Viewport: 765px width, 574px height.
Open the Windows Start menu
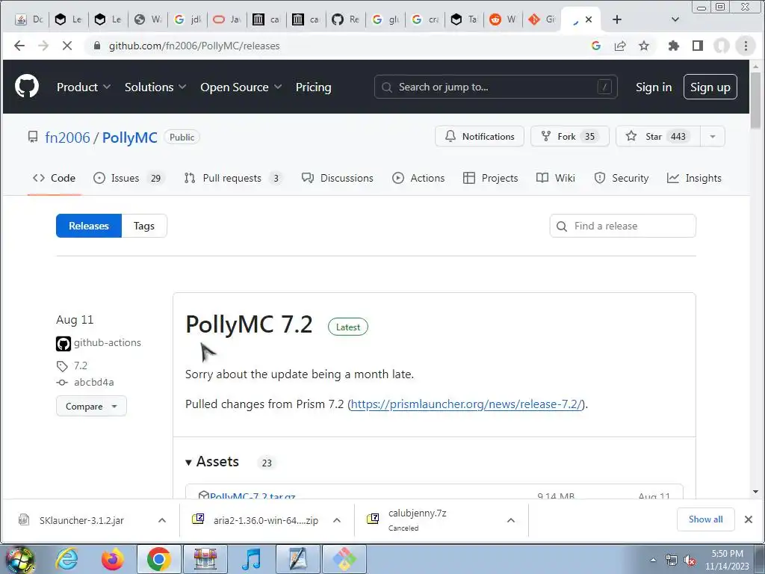click(19, 559)
